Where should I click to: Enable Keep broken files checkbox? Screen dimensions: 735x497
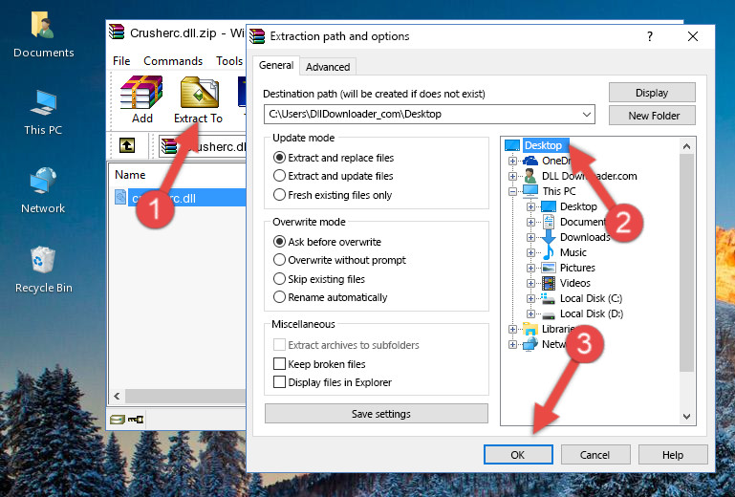(x=279, y=364)
